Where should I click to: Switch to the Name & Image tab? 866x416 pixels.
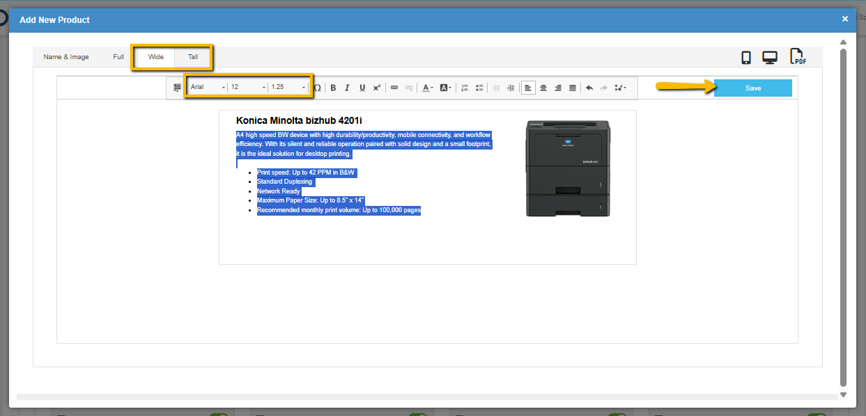(x=66, y=57)
